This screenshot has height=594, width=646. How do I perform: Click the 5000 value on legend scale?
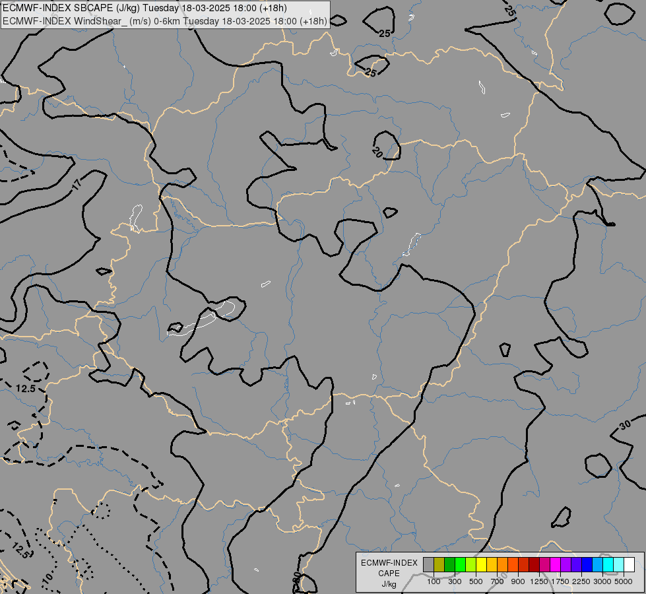[x=624, y=581]
